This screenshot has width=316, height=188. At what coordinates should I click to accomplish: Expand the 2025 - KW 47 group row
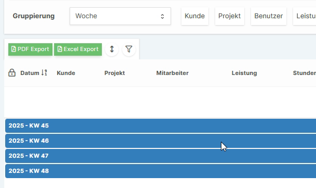(x=161, y=156)
